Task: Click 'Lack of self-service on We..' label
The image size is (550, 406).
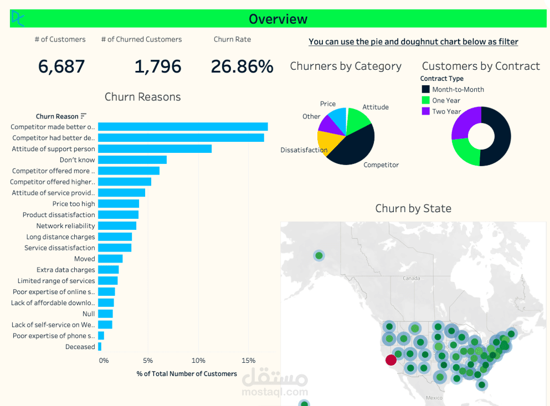Action: pyautogui.click(x=53, y=325)
